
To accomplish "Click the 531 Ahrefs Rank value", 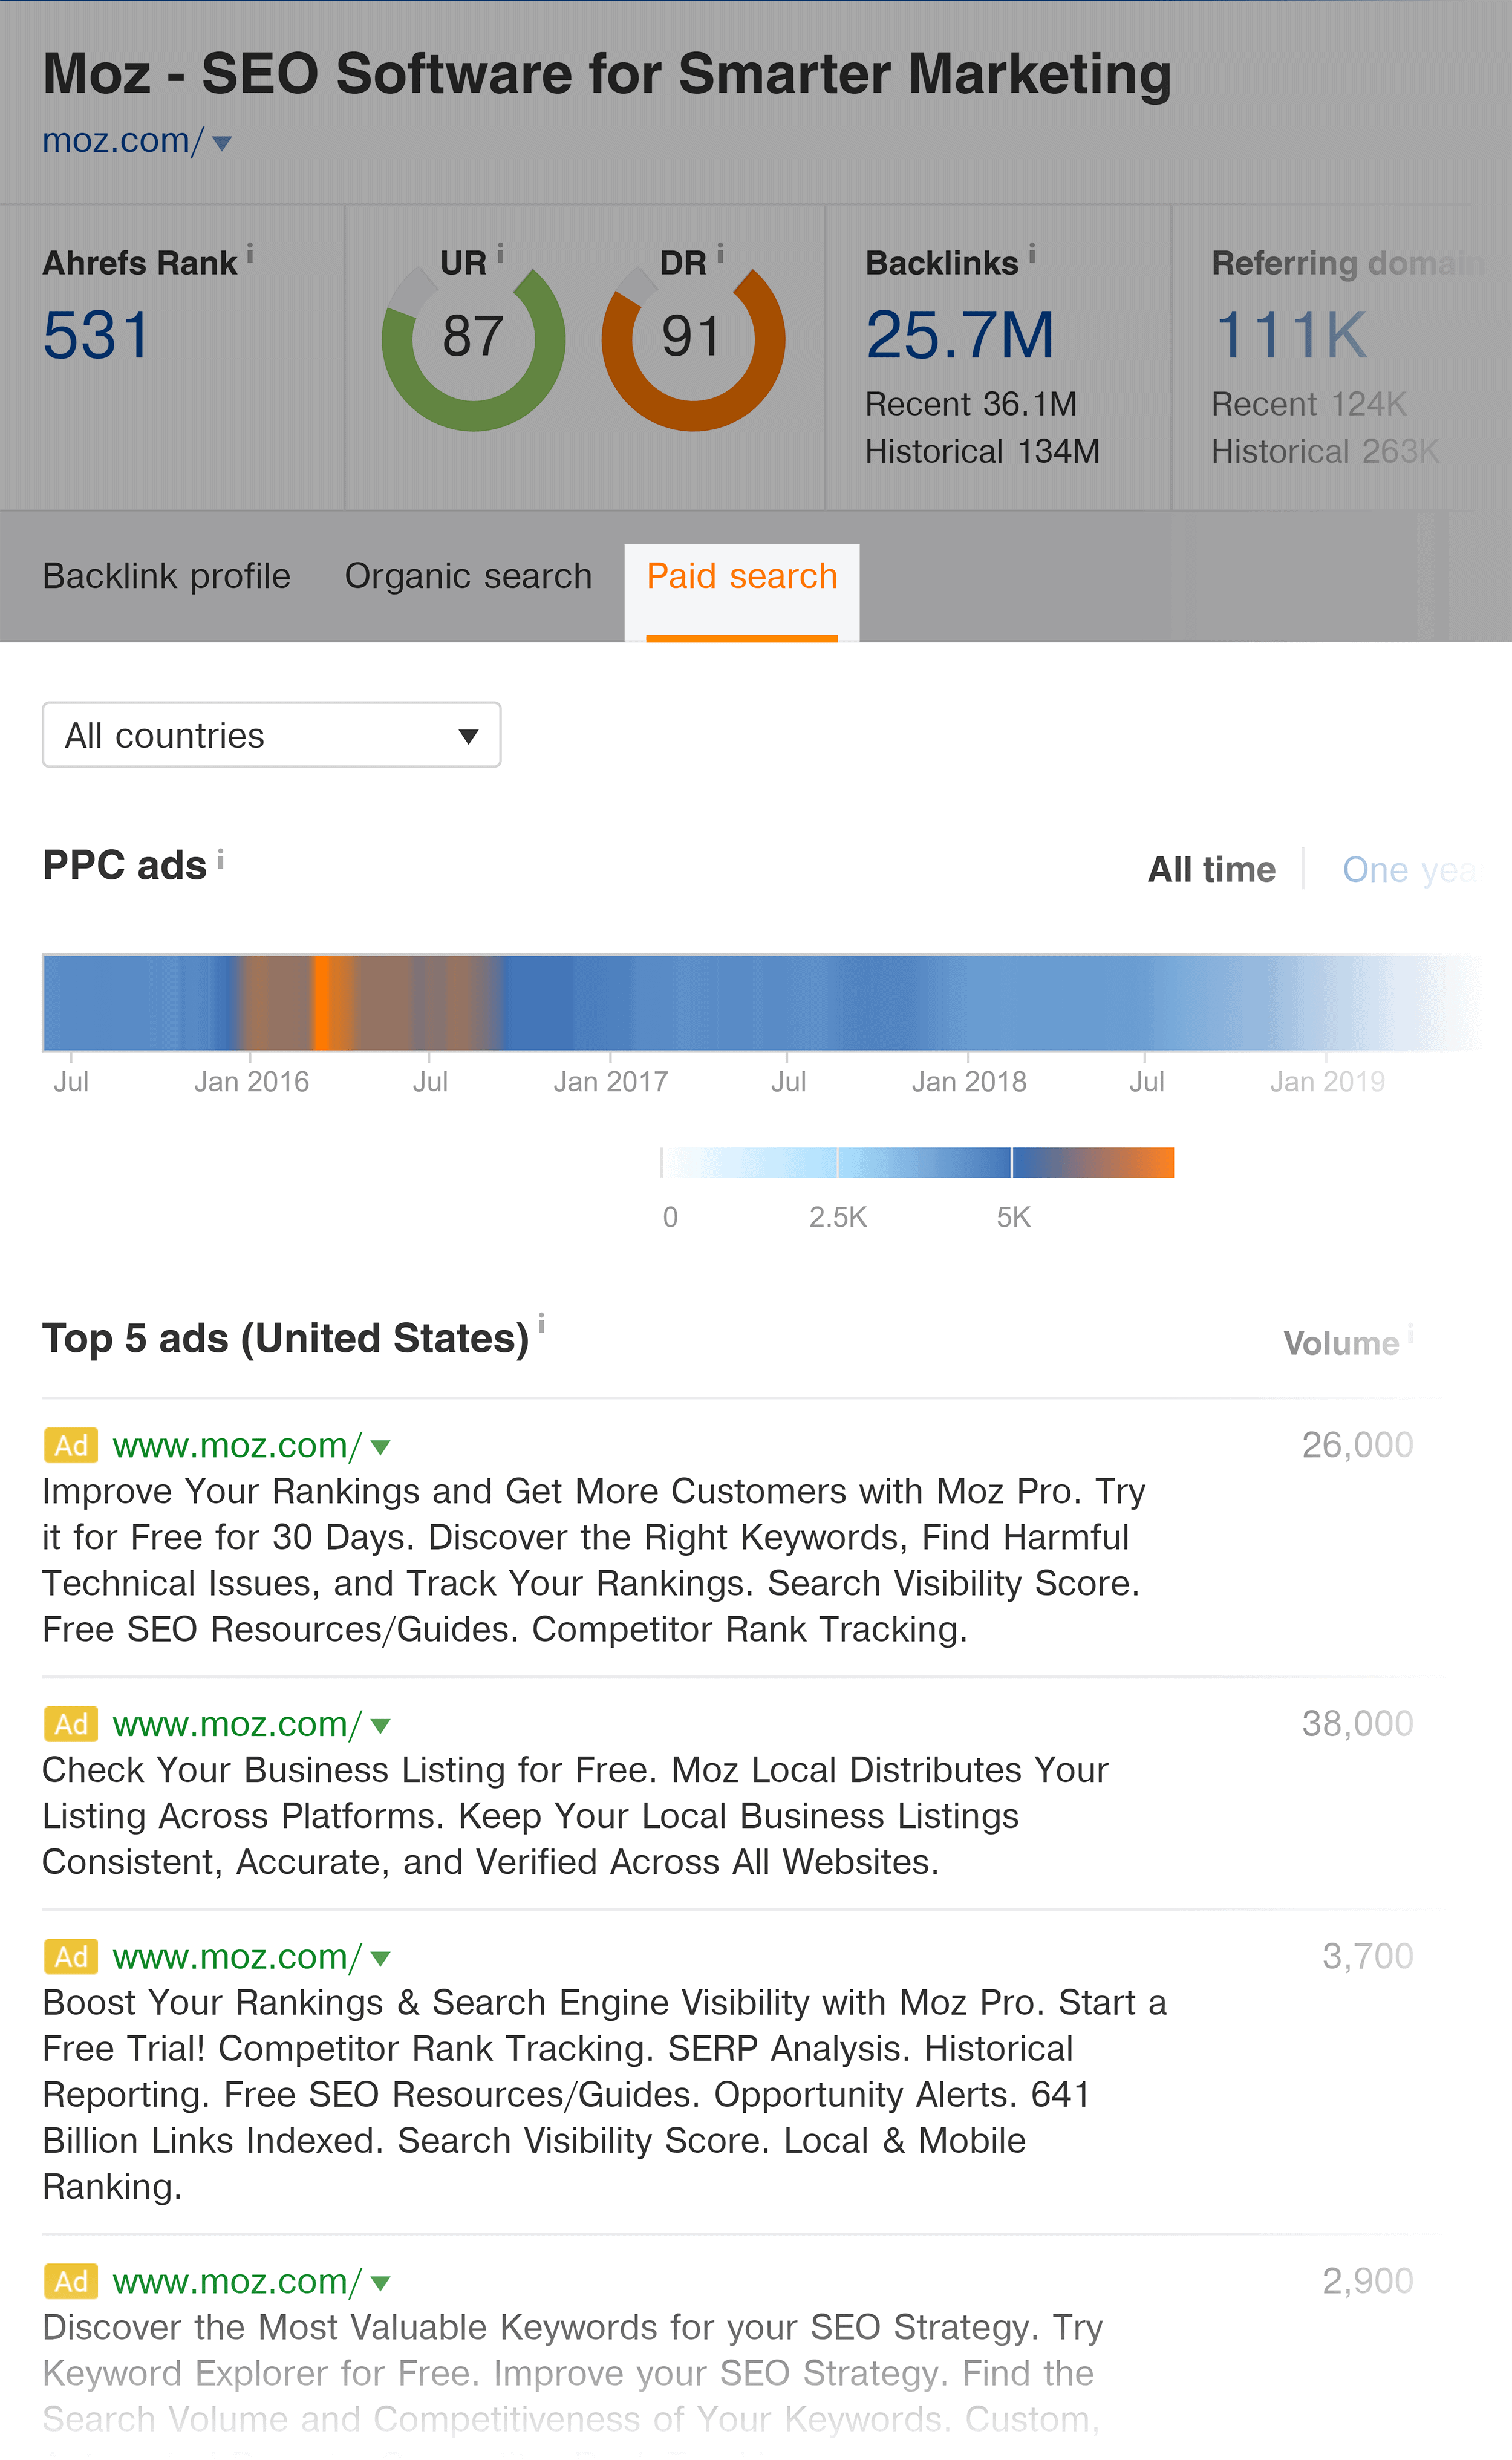I will 96,334.
